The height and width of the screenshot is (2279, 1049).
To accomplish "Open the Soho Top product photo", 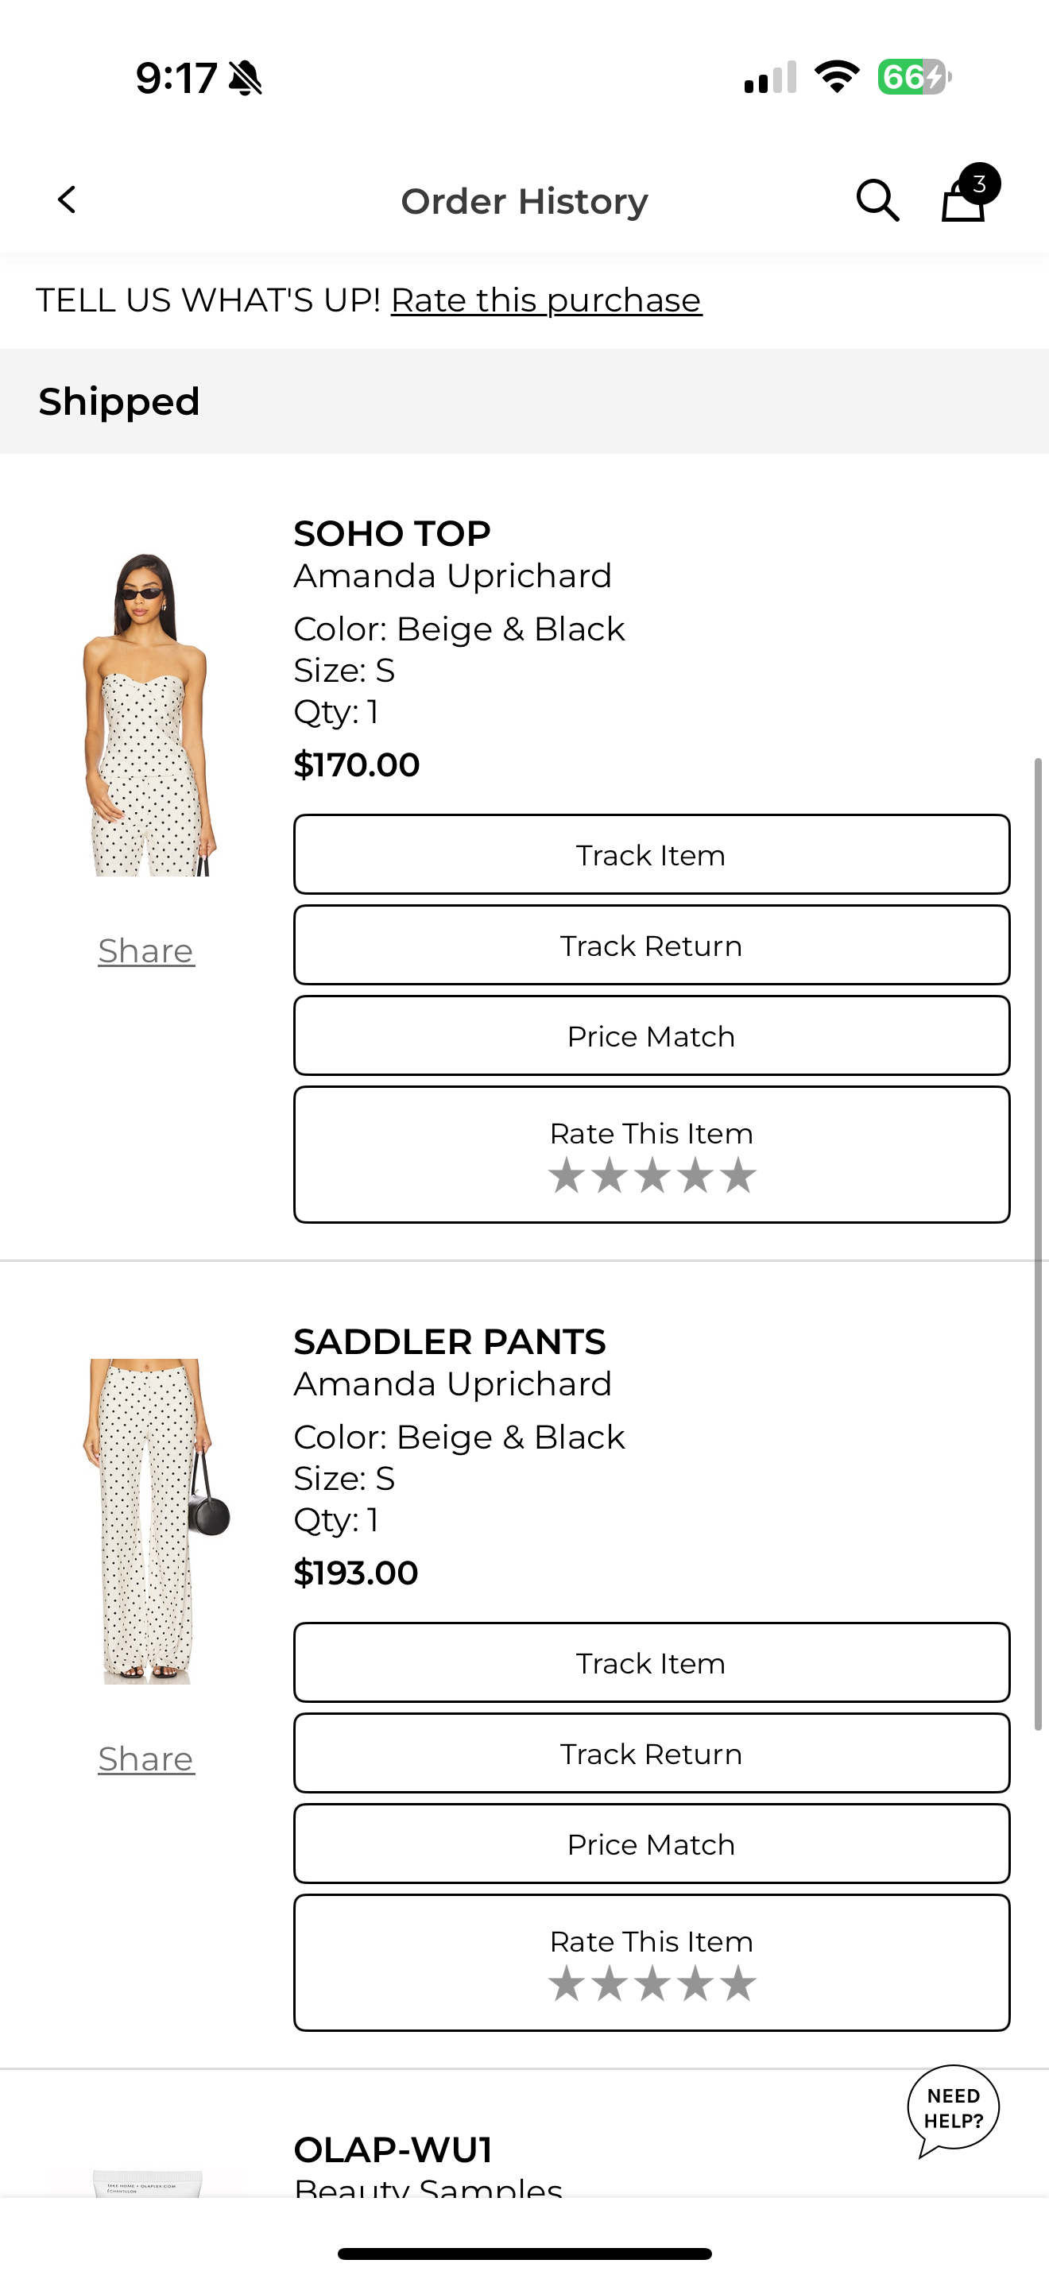I will point(148,714).
